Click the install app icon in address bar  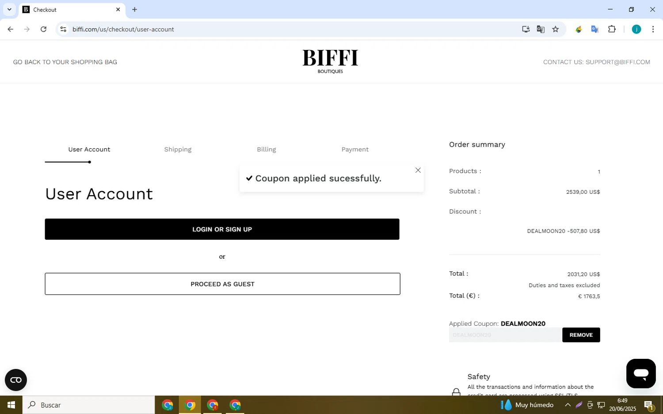(526, 29)
